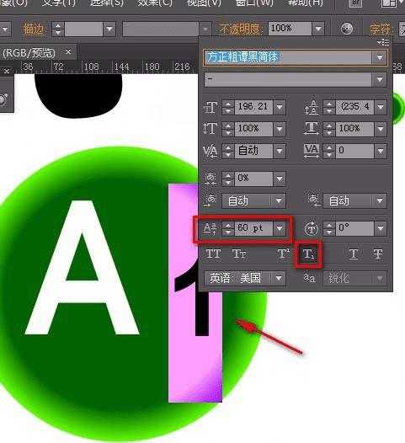405x443 pixels.
Task: Increase the font size stepper
Action: pyautogui.click(x=228, y=104)
